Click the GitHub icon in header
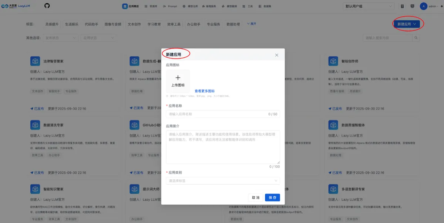444x223 pixels. pos(47,6)
